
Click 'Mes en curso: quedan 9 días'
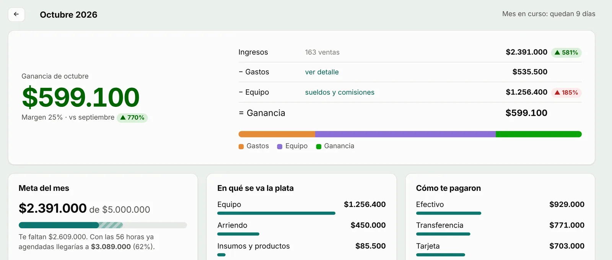tap(549, 14)
